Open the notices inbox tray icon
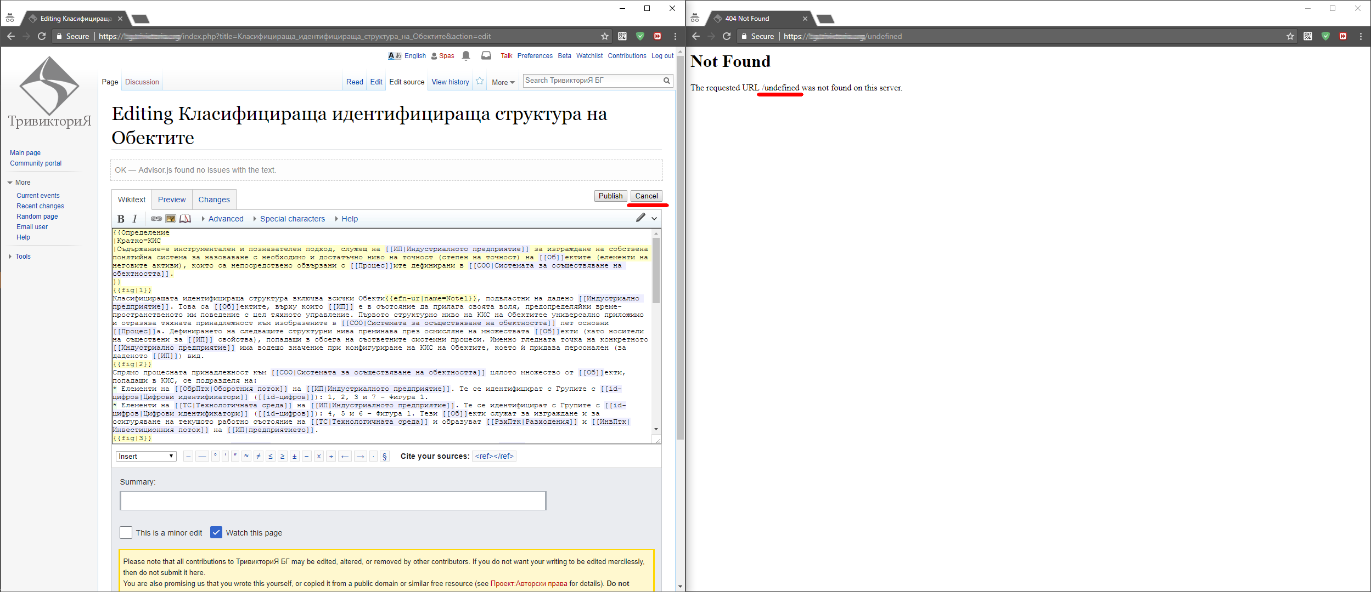This screenshot has height=592, width=1371. [x=486, y=55]
